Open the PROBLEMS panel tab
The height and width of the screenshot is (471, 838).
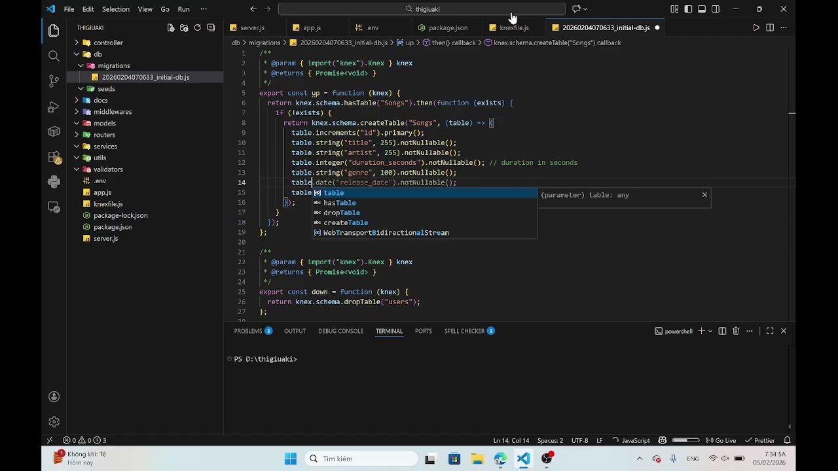[x=248, y=331]
